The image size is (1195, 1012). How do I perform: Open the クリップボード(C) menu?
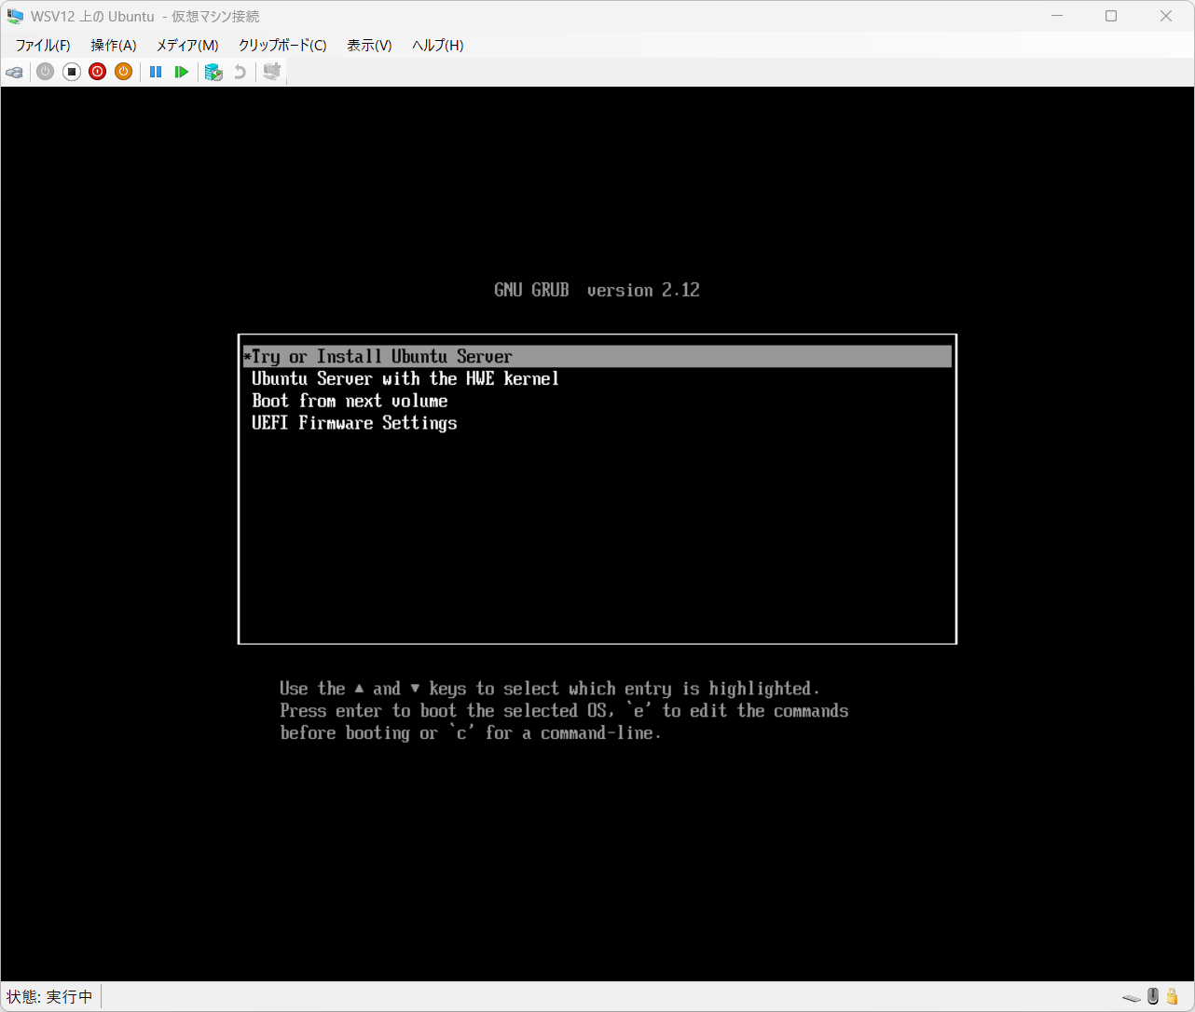(x=282, y=45)
